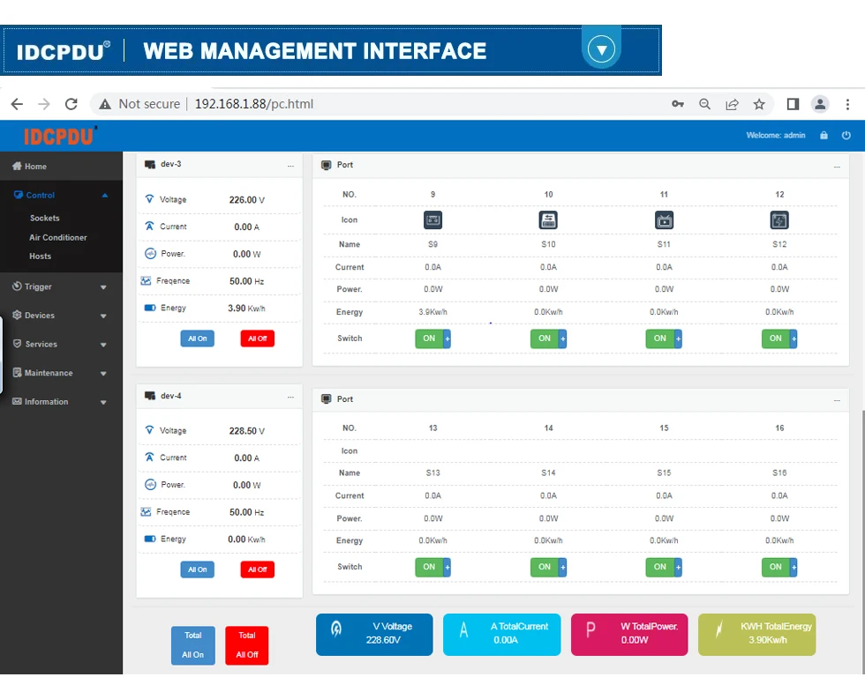The height and width of the screenshot is (692, 865).
Task: Reload the page in browser toolbar
Action: [x=71, y=104]
